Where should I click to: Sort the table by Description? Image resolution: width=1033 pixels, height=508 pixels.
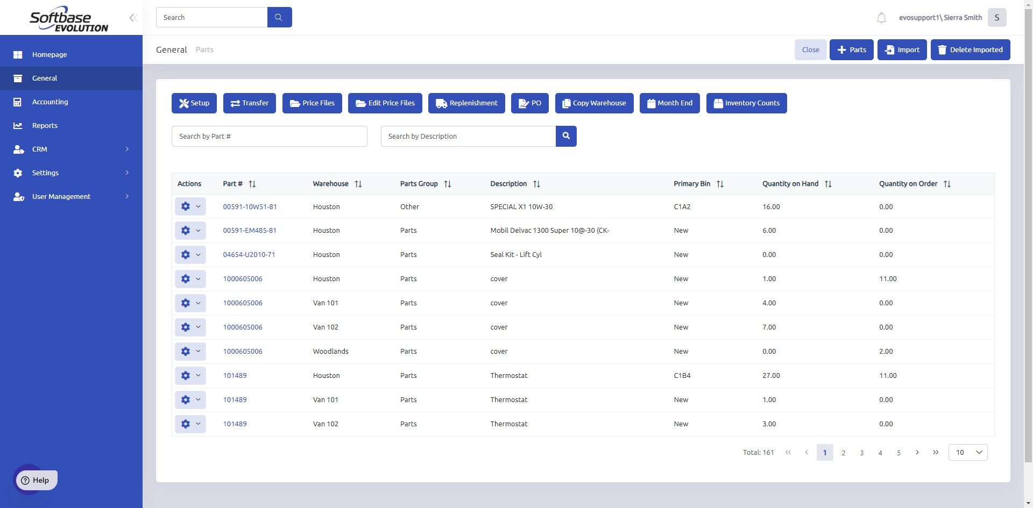point(536,184)
